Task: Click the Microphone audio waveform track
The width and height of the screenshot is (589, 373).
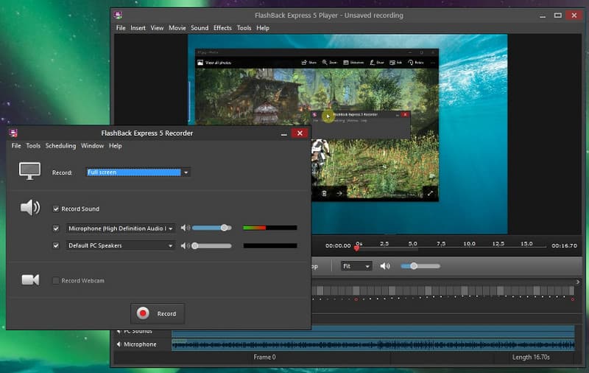Action: (x=373, y=344)
